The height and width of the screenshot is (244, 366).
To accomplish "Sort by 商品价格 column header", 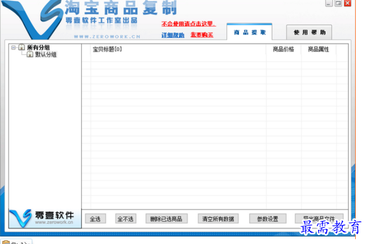I will coord(284,49).
